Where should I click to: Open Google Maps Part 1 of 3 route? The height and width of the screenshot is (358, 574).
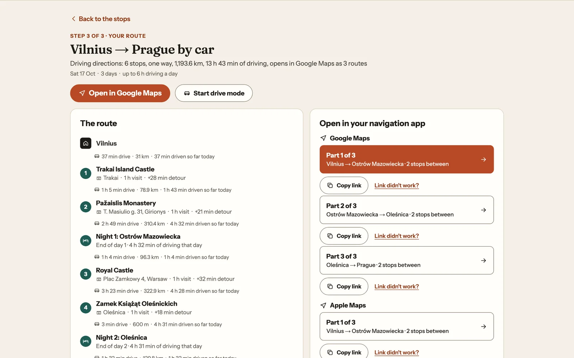pos(406,159)
